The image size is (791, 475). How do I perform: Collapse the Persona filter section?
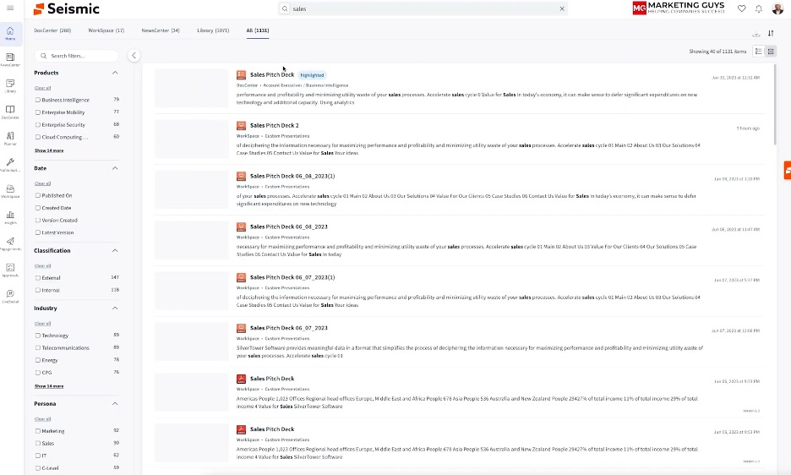[115, 404]
